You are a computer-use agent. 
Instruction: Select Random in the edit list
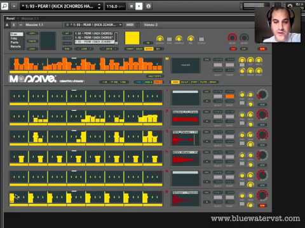17,46
